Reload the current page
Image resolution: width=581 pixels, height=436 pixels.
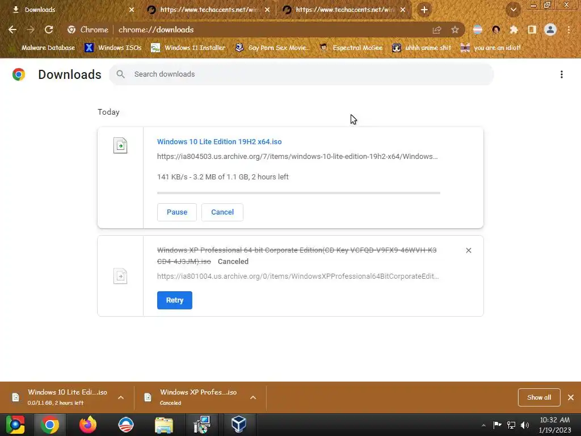(49, 30)
